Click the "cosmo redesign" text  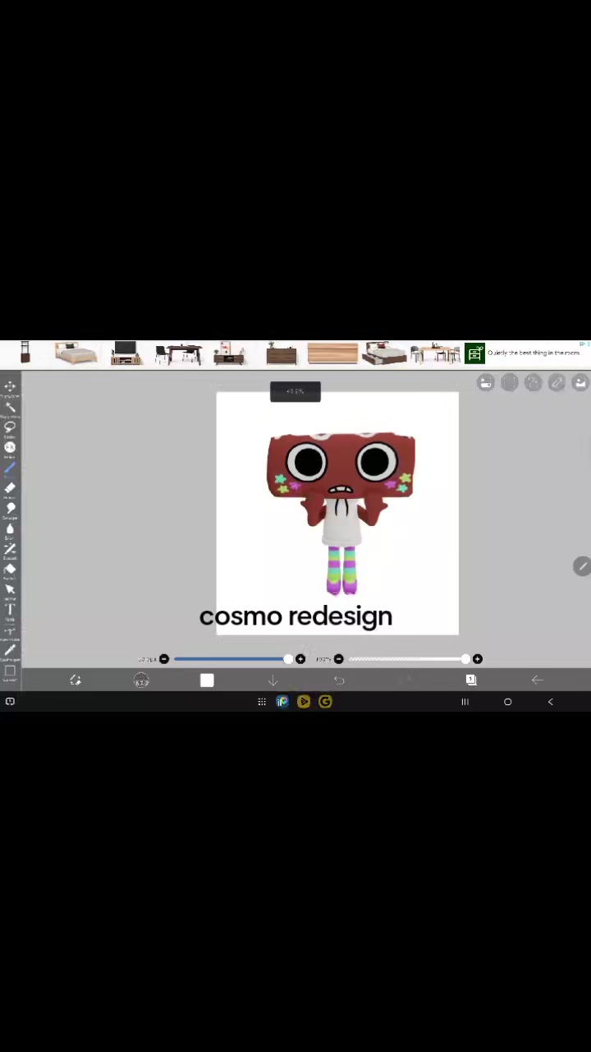[295, 616]
